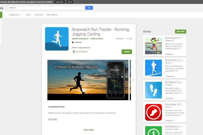Click the Add to Wishlist text

coord(81,52)
